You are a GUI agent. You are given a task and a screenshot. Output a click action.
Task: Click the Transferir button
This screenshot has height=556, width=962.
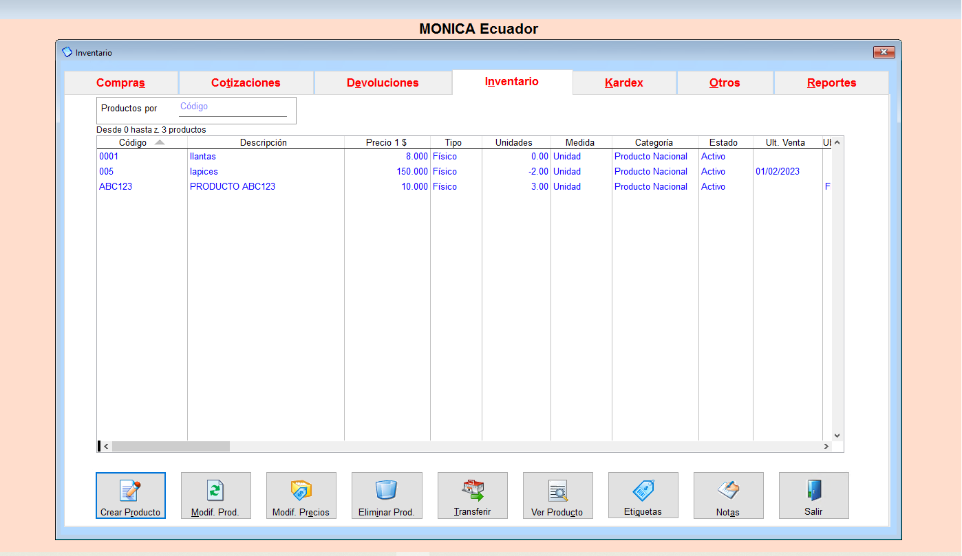(473, 496)
